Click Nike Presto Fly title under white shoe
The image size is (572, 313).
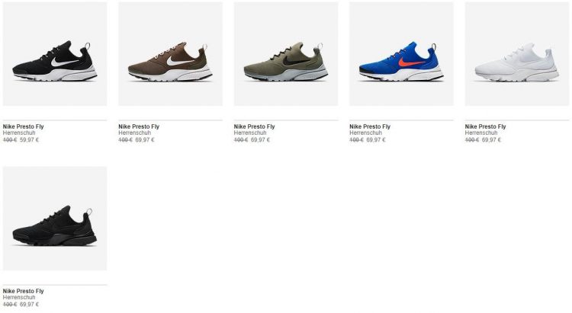pyautogui.click(x=485, y=126)
